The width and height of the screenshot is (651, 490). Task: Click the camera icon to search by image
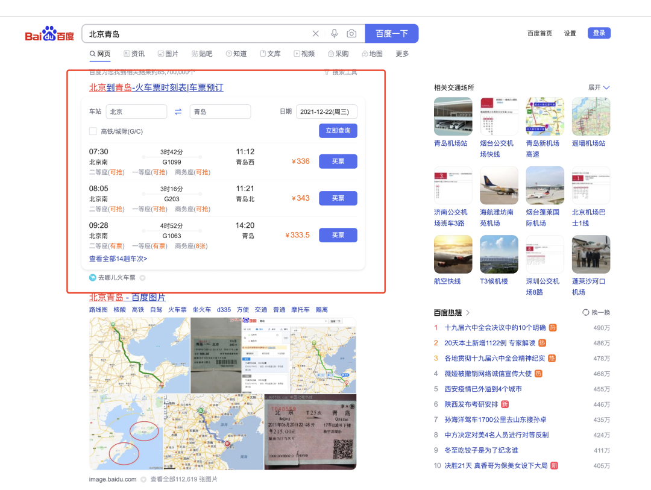coord(352,33)
